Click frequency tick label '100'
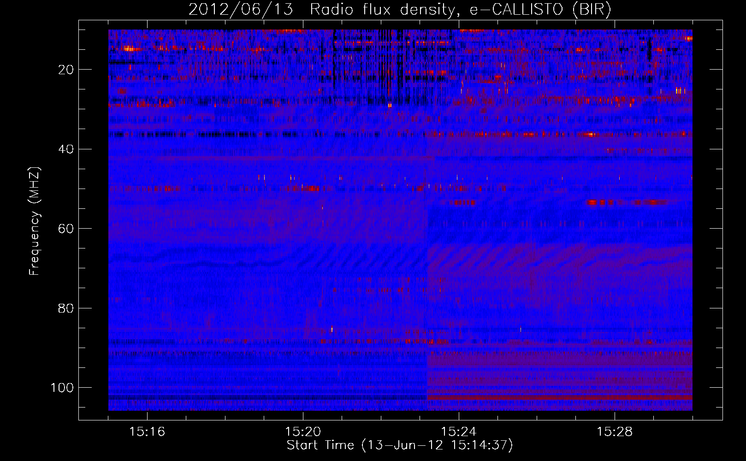746x461 pixels. tap(62, 388)
